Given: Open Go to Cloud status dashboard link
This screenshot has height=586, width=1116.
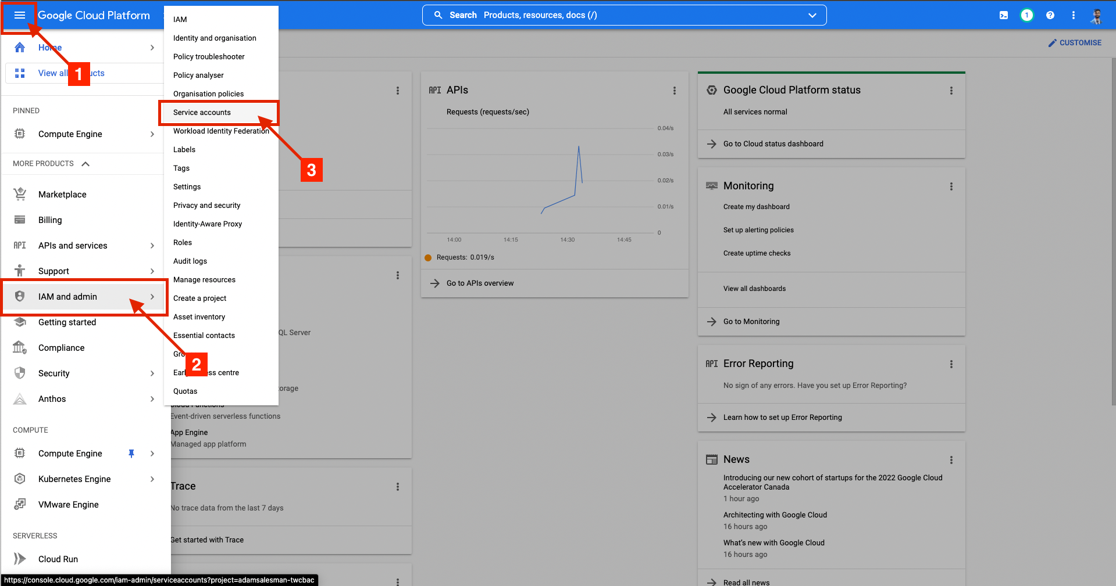Looking at the screenshot, I should (x=773, y=144).
